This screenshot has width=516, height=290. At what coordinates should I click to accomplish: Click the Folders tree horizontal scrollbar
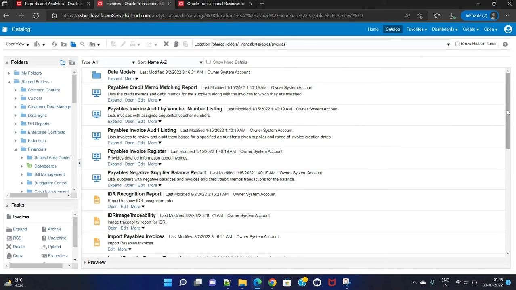pos(28,195)
